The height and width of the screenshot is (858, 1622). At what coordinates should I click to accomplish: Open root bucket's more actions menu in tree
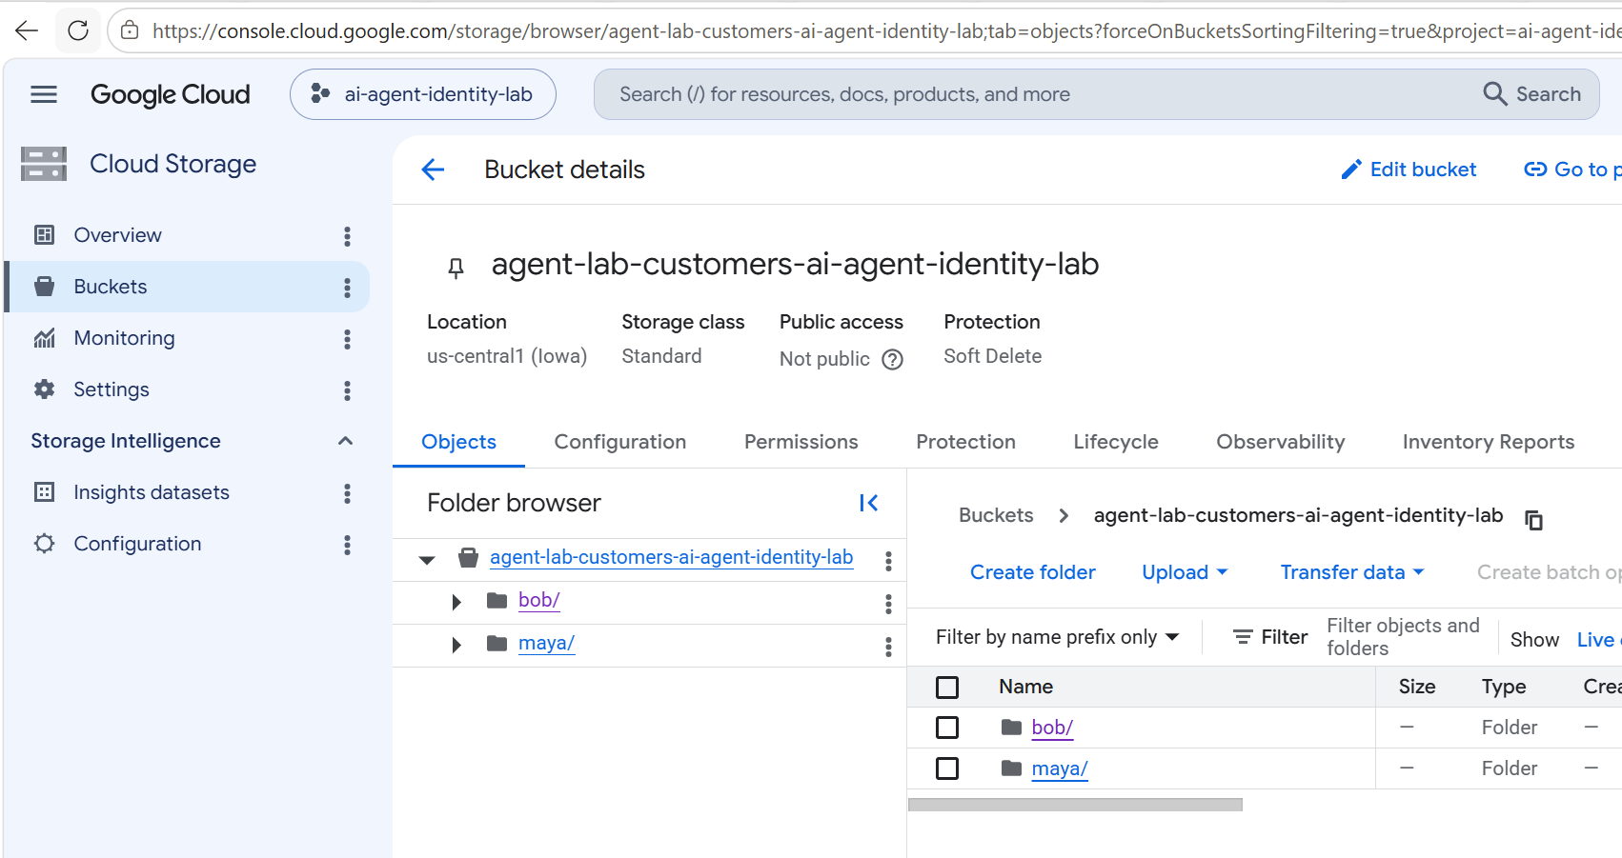click(x=888, y=560)
